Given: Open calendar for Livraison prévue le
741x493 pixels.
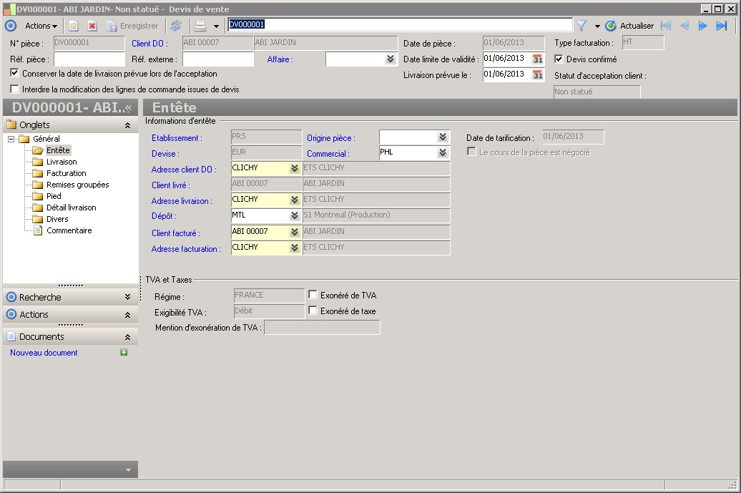Looking at the screenshot, I should click(x=537, y=74).
